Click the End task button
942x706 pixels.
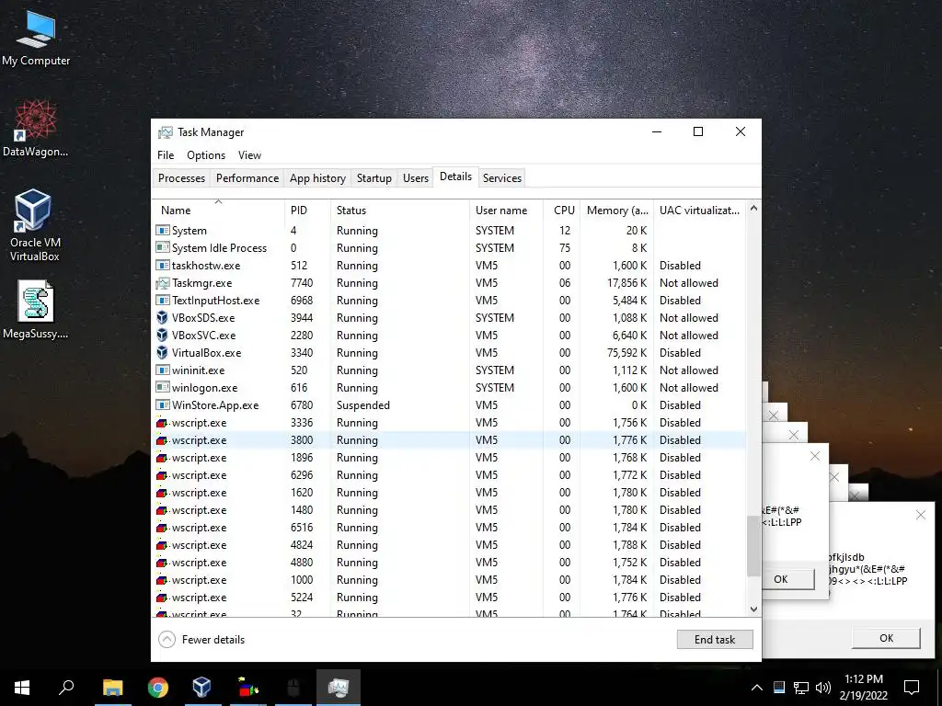[715, 640]
